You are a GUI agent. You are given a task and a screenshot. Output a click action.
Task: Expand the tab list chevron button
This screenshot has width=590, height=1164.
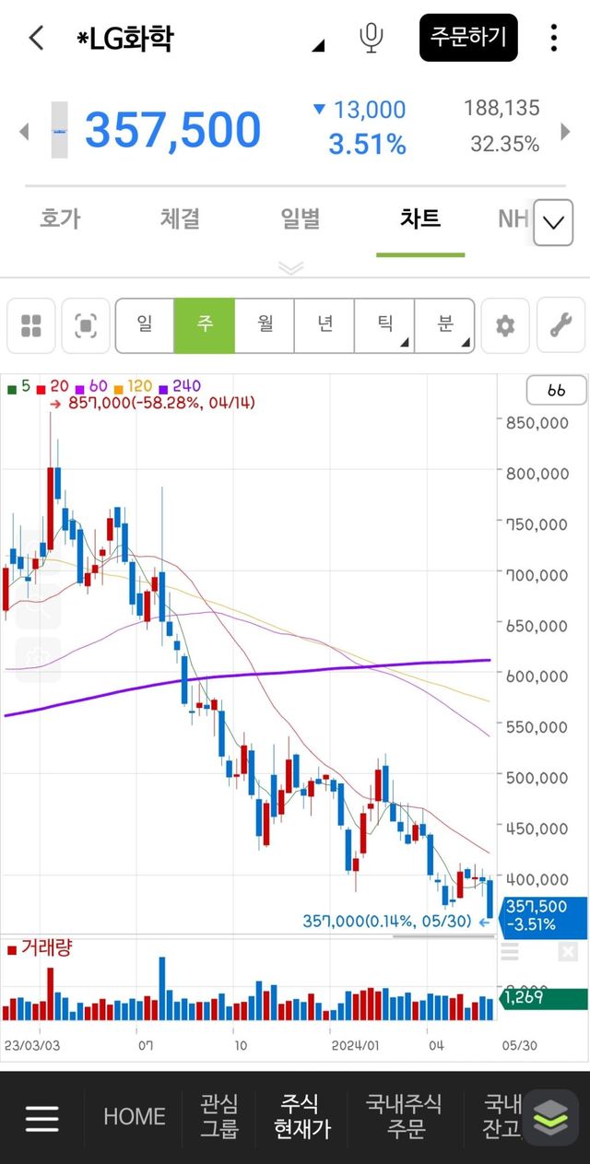pos(553,223)
